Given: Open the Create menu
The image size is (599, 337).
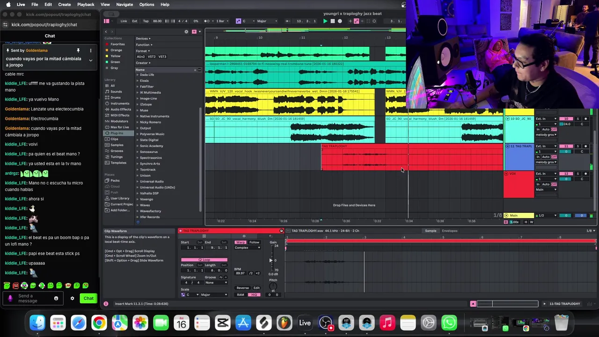Looking at the screenshot, I should coord(65,4).
